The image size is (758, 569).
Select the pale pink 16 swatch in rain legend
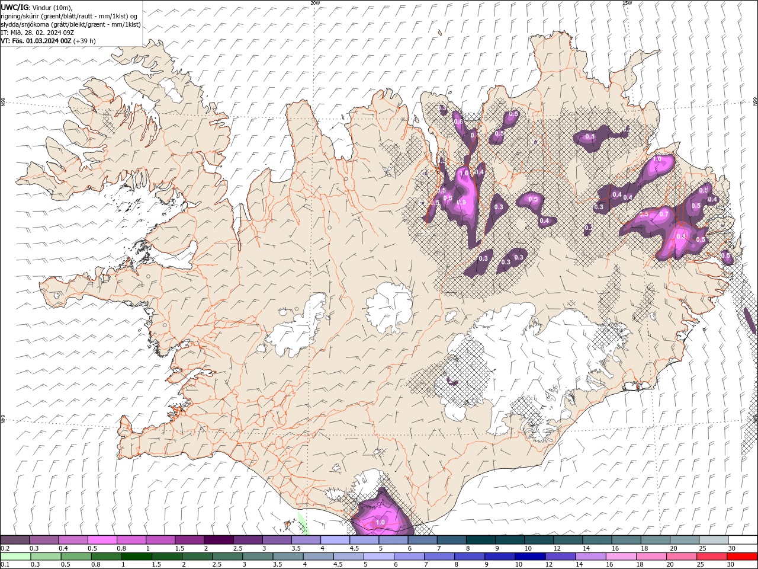(x=621, y=557)
